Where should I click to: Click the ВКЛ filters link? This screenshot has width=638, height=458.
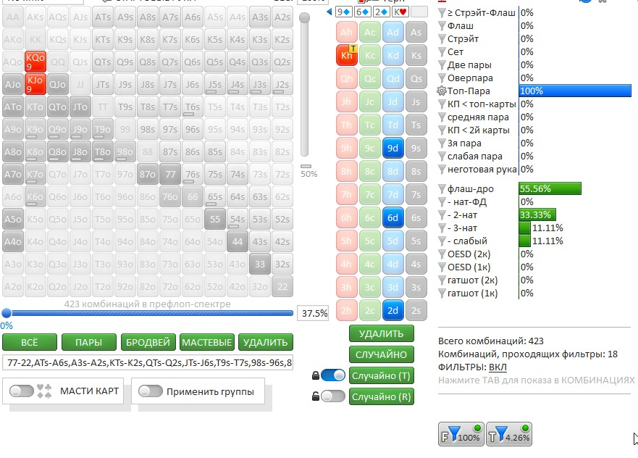coord(498,367)
